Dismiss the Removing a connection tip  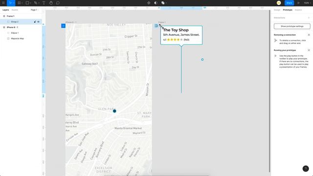pos(309,35)
